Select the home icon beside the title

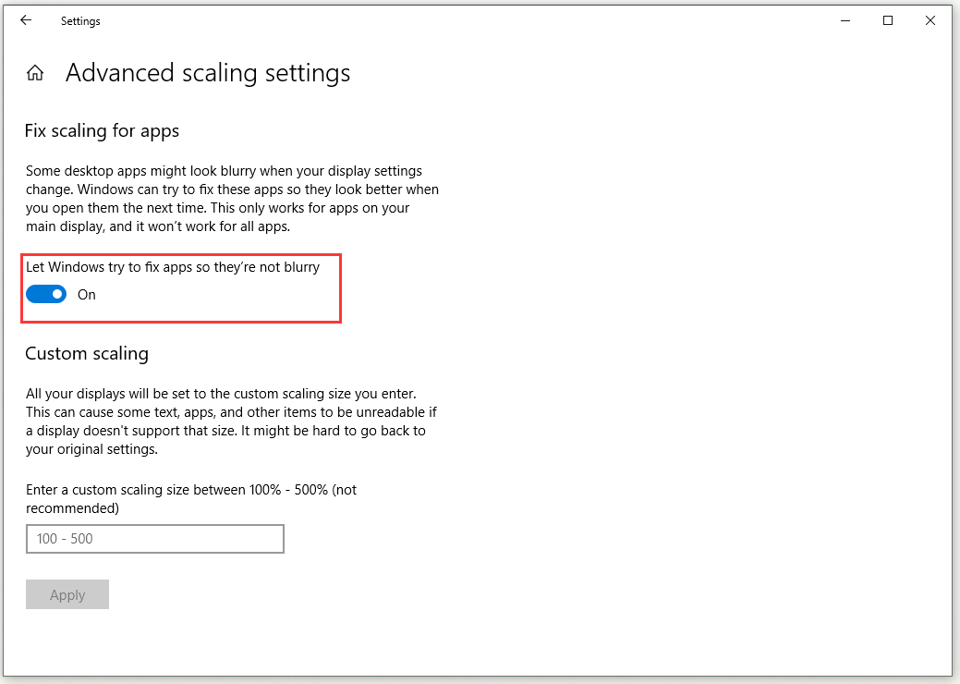(x=34, y=71)
